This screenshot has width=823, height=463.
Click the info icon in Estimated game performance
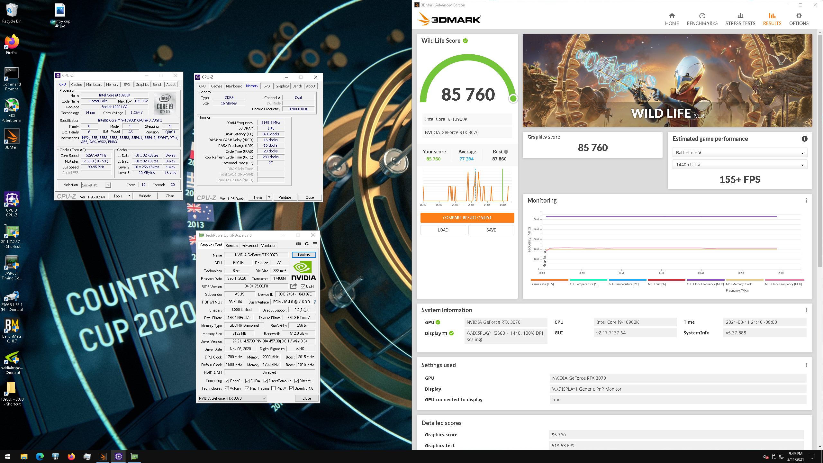click(804, 139)
